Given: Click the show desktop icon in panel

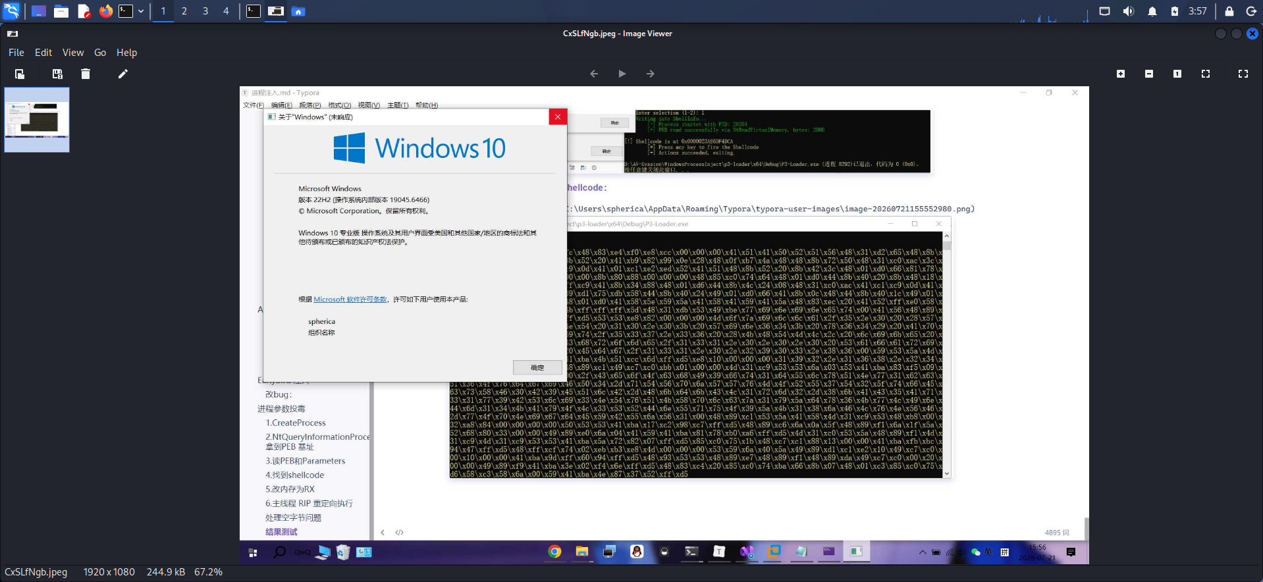Looking at the screenshot, I should (x=39, y=11).
